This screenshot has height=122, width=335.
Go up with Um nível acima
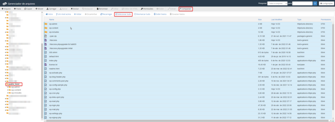(63, 14)
